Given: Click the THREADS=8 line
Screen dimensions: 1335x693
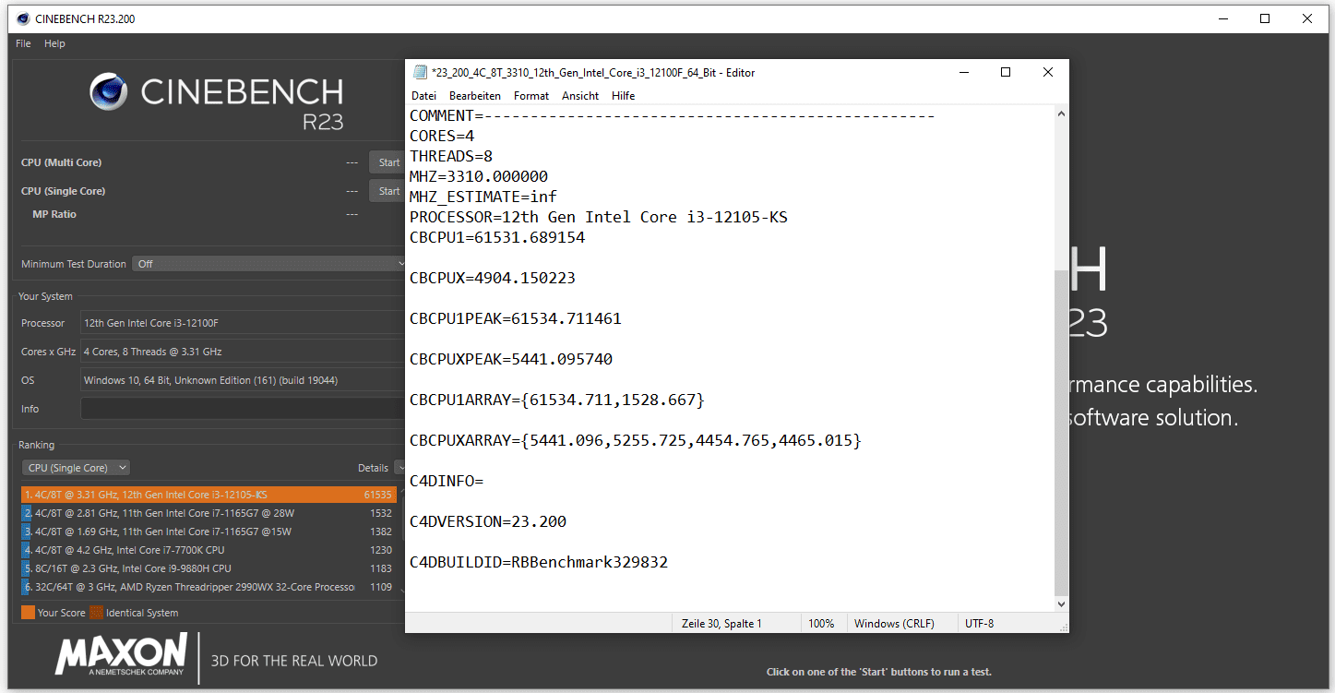Looking at the screenshot, I should (x=451, y=156).
